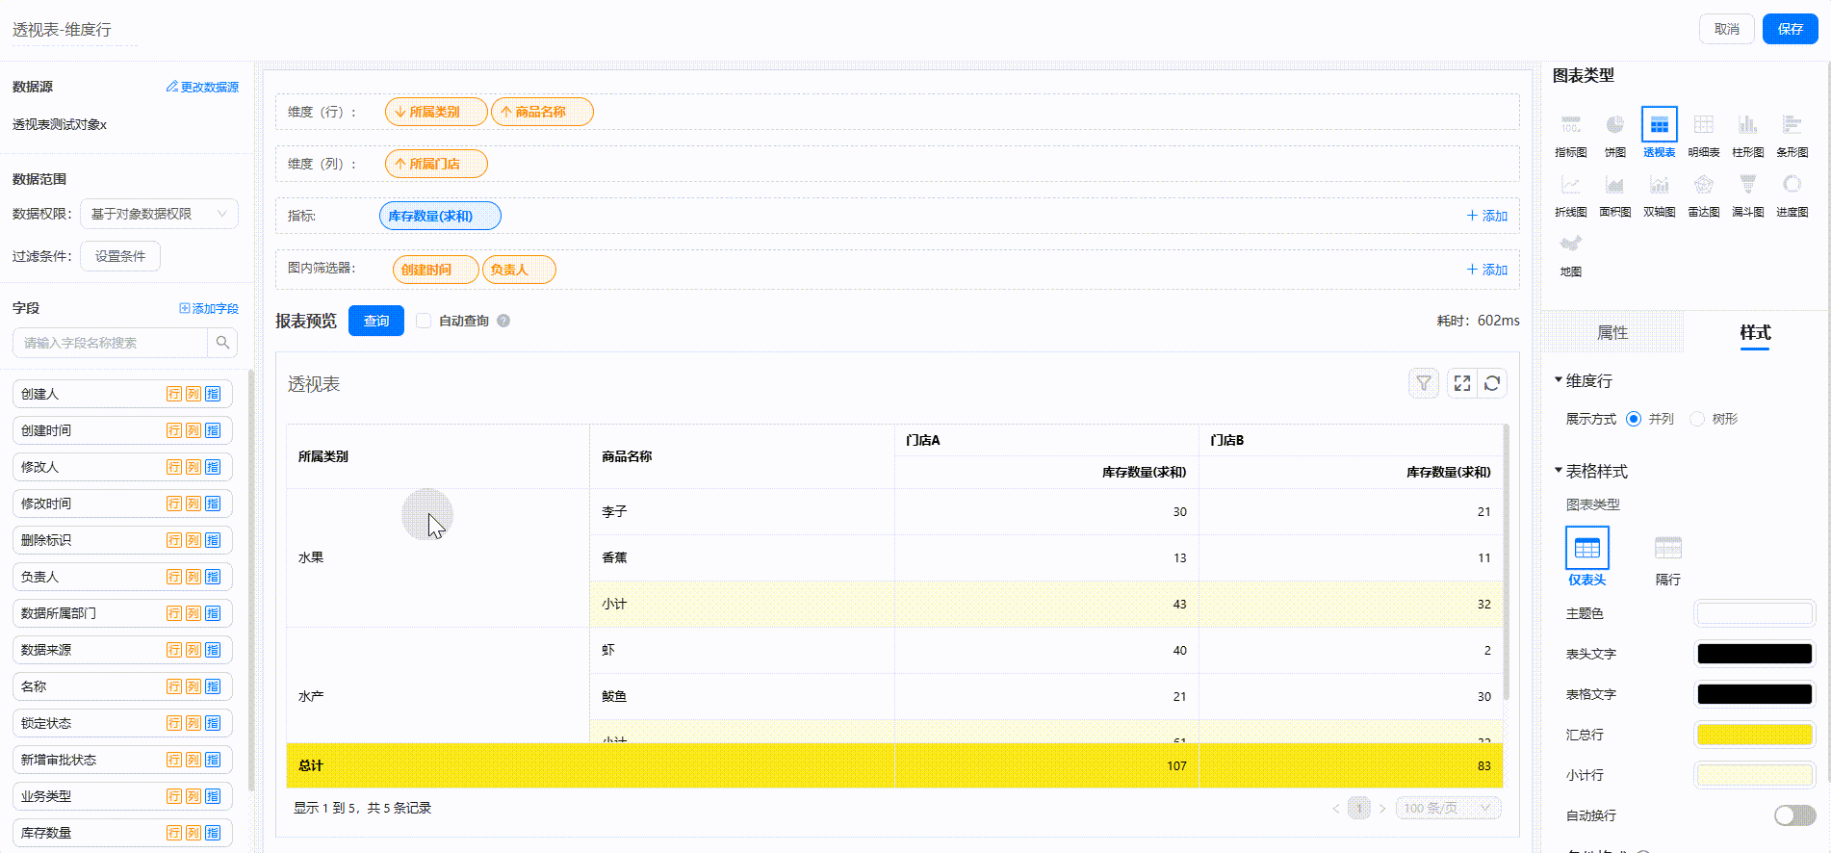Select the 柱形图 chart type
This screenshot has width=1831, height=853.
click(1747, 134)
